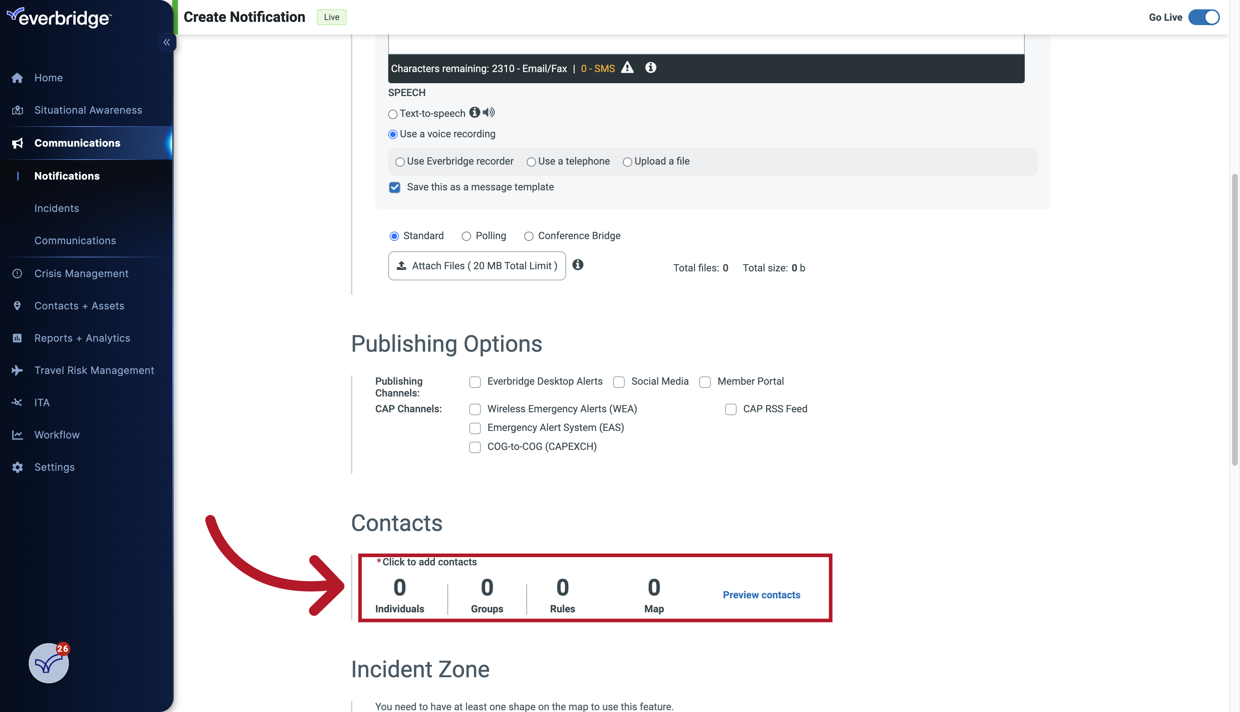Open the SMS character limit info icon

650,67
